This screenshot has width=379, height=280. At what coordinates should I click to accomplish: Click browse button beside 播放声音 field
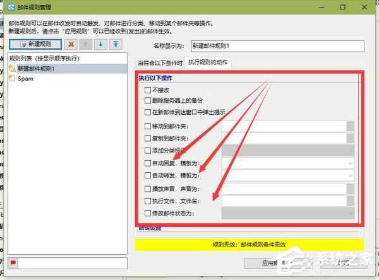pyautogui.click(x=351, y=188)
